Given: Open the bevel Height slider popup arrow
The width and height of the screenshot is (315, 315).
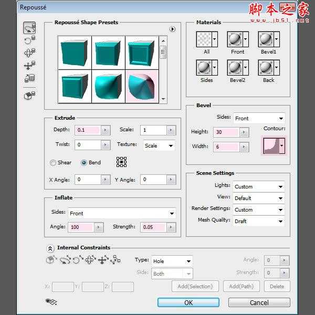Looking at the screenshot, I should pyautogui.click(x=244, y=132).
